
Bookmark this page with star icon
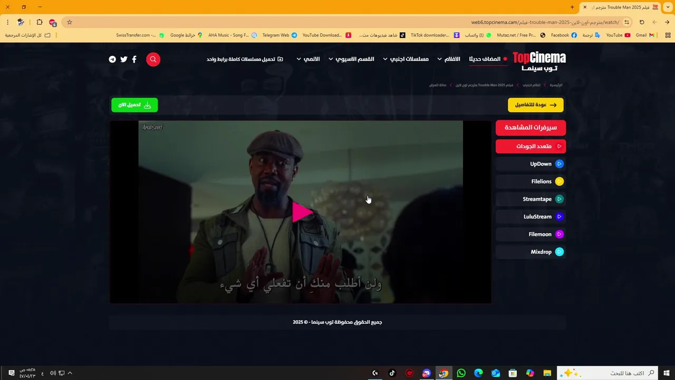coord(69,22)
